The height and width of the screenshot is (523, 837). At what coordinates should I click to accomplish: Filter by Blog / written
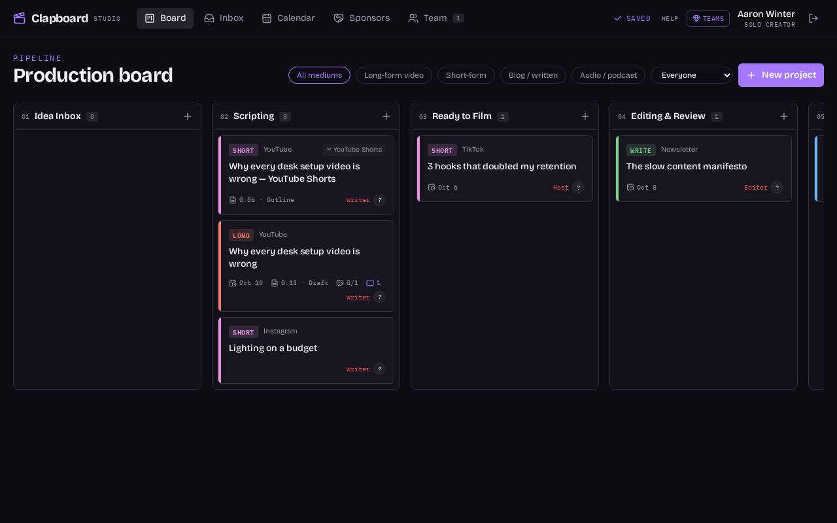point(533,75)
